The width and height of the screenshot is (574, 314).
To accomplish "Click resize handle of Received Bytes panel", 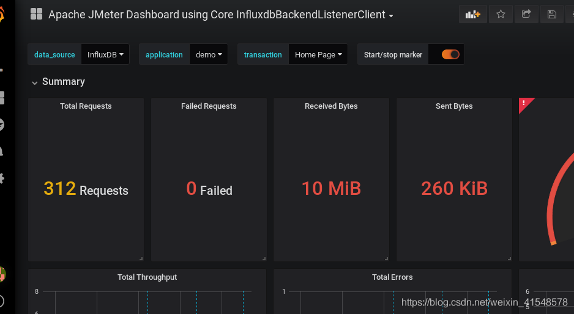I will click(386, 259).
